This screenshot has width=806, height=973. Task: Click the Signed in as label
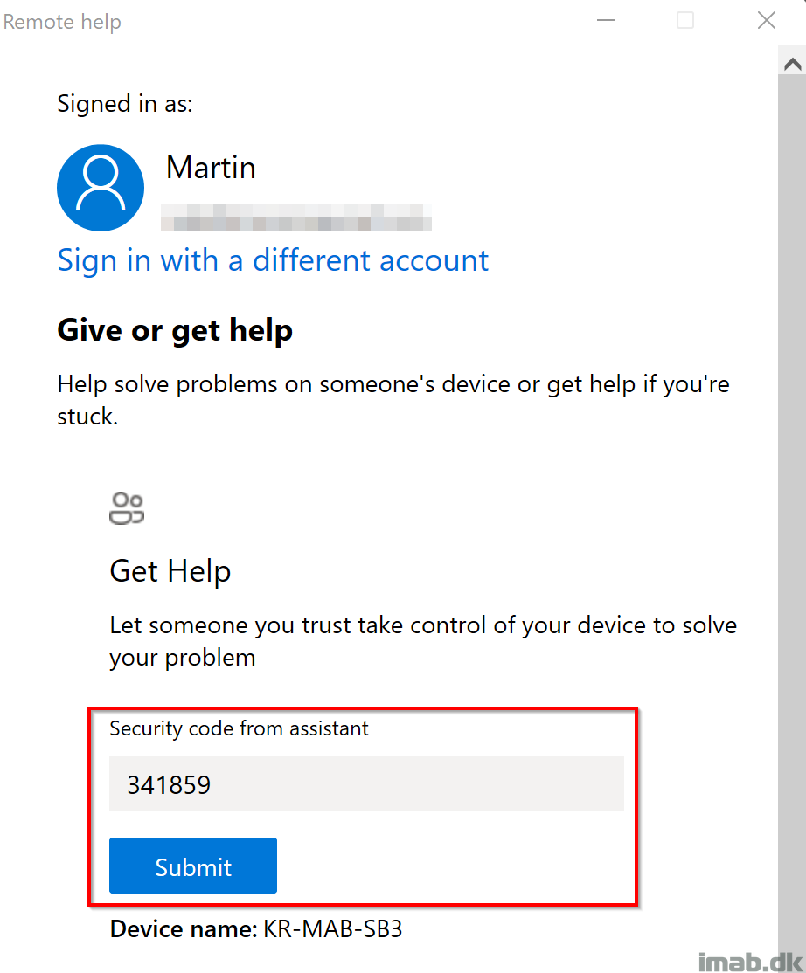[x=125, y=104]
